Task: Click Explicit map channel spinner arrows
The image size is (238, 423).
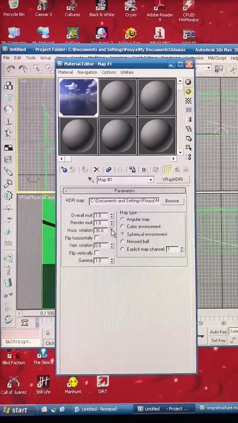Action: pyautogui.click(x=181, y=249)
